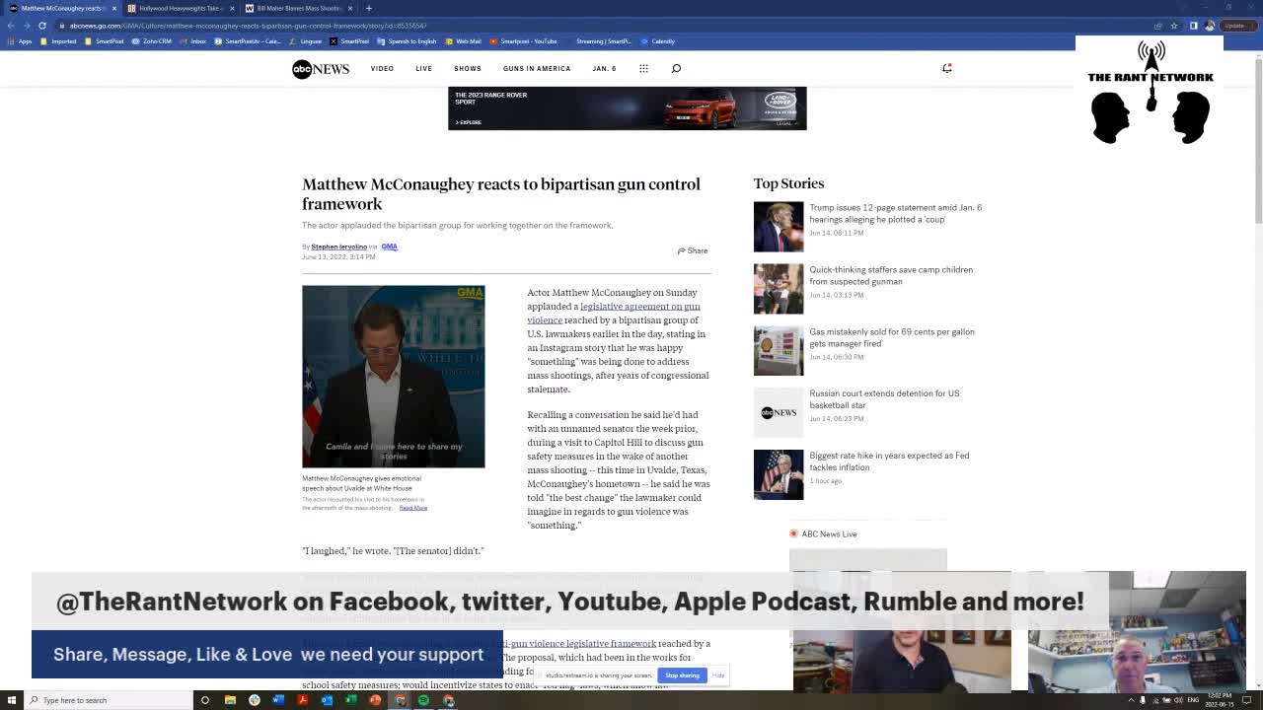The image size is (1263, 710).
Task: Bookmark this page with the star icon
Action: pyautogui.click(x=1173, y=26)
